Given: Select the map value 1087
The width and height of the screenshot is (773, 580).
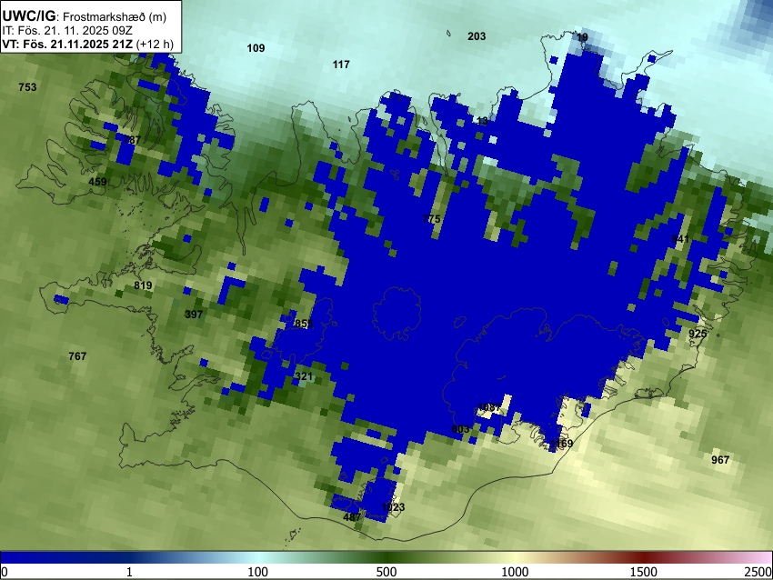Looking at the screenshot, I should pos(489,408).
